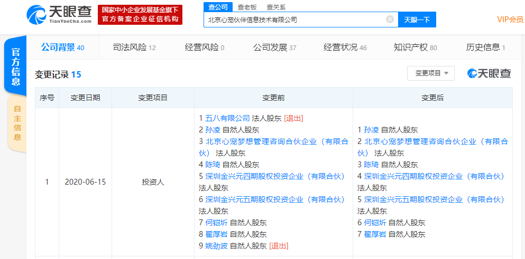Click the TianYanCha watermark logo beside the filter
Image resolution: width=525 pixels, height=259 pixels.
(489, 73)
